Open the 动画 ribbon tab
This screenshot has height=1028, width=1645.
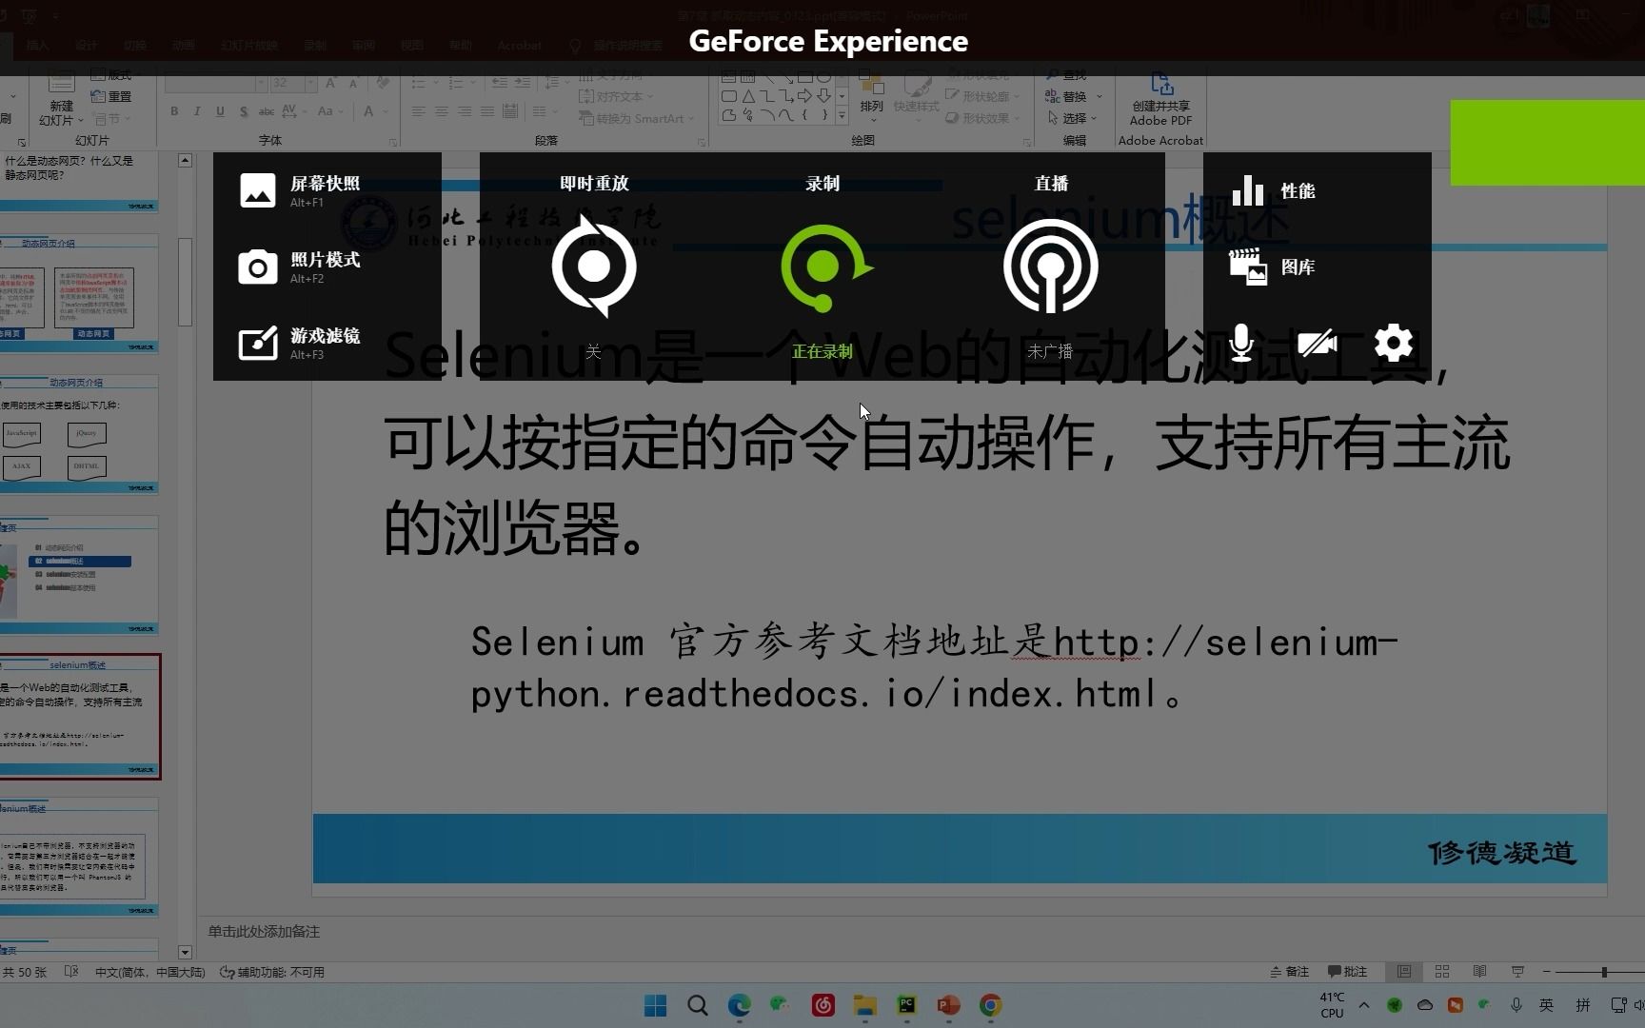(184, 45)
